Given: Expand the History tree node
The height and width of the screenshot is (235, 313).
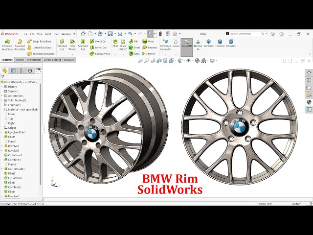Looking at the screenshot, I should click(x=2, y=87).
